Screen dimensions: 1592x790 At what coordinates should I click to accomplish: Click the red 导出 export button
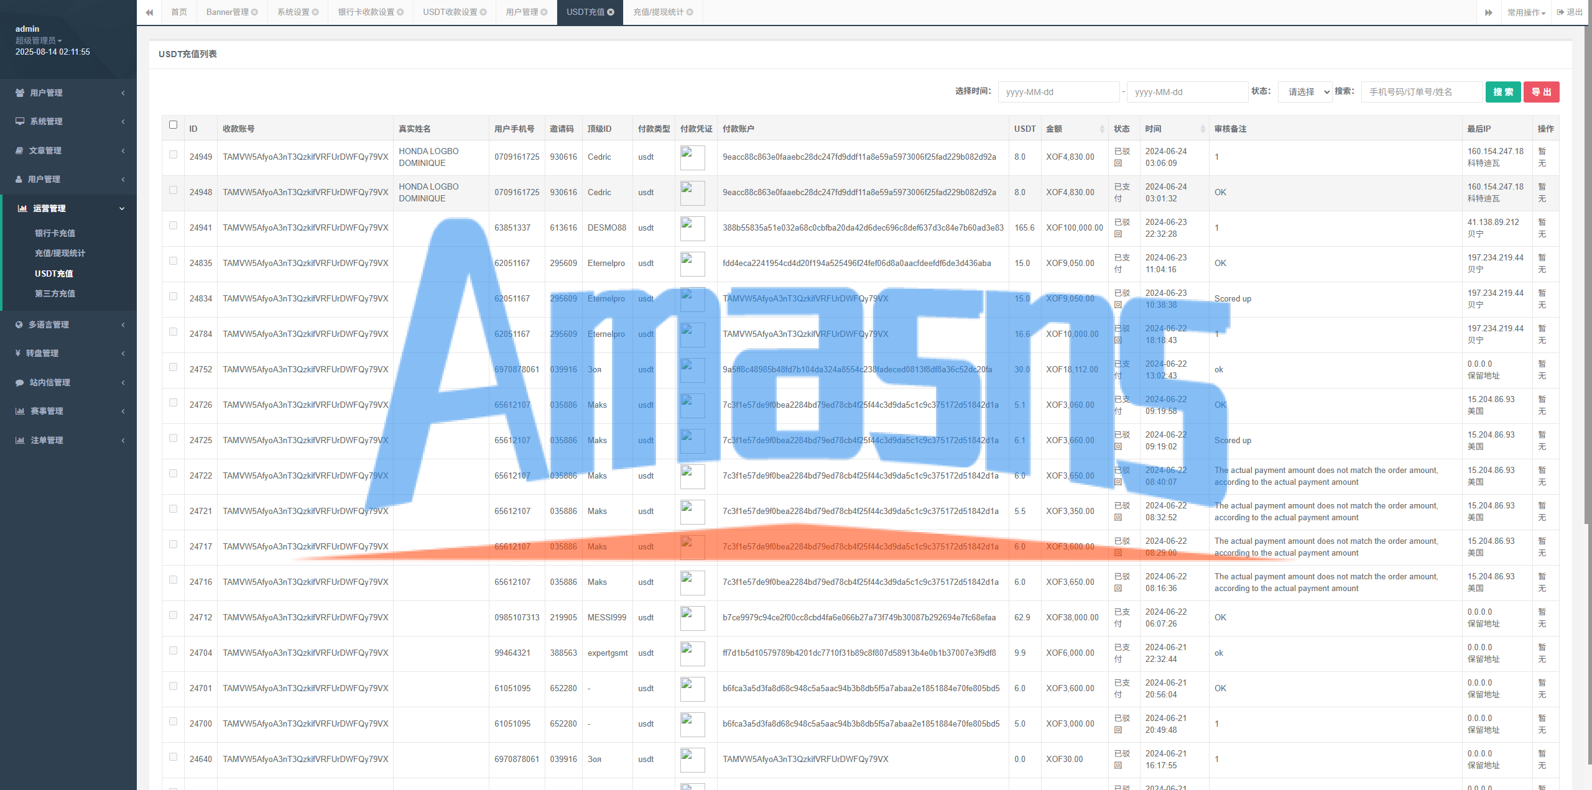pyautogui.click(x=1540, y=92)
